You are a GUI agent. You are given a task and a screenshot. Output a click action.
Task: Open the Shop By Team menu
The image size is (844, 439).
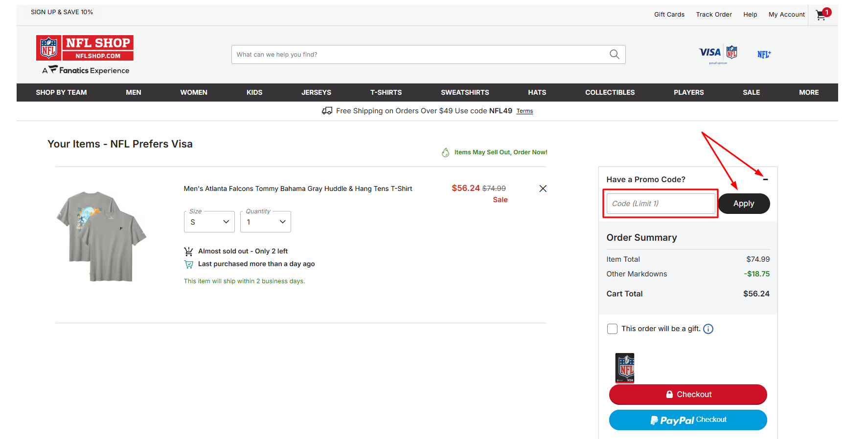(61, 92)
